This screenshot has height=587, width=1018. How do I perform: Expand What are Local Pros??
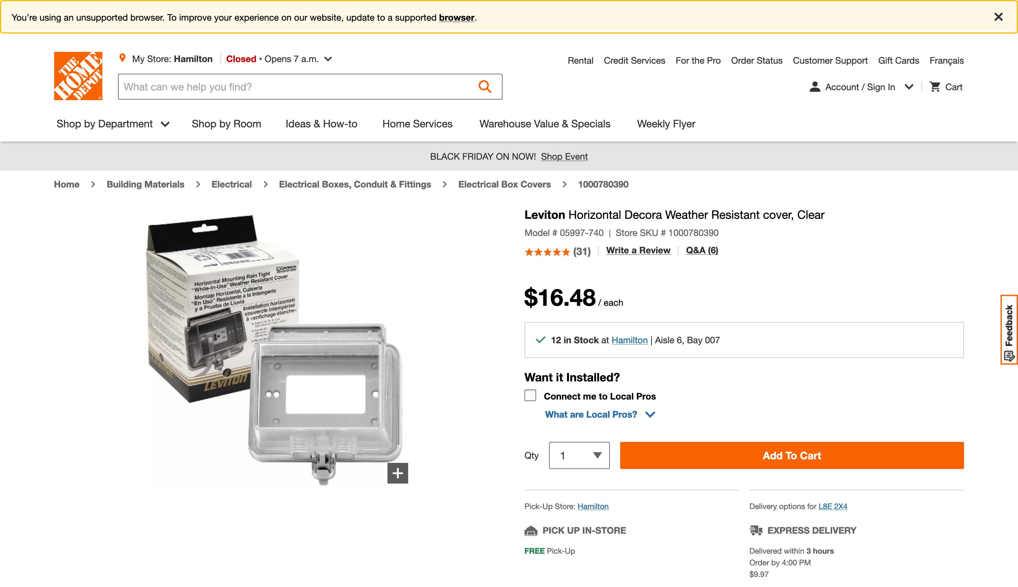click(600, 414)
